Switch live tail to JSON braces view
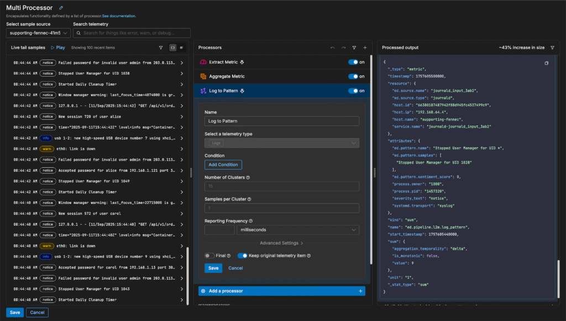 172,48
